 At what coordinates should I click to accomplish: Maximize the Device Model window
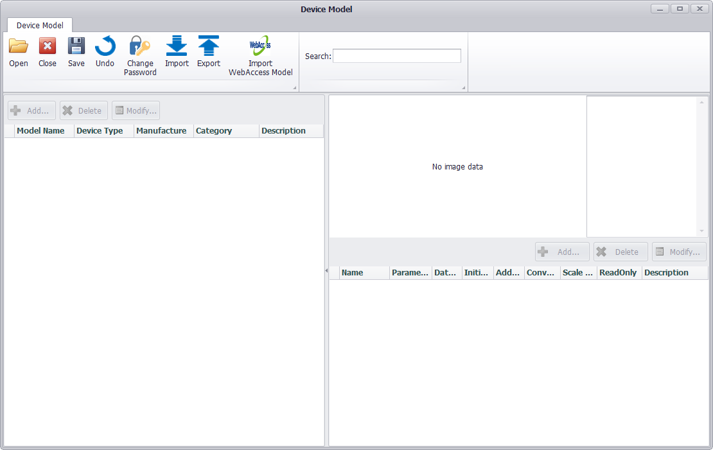point(680,9)
